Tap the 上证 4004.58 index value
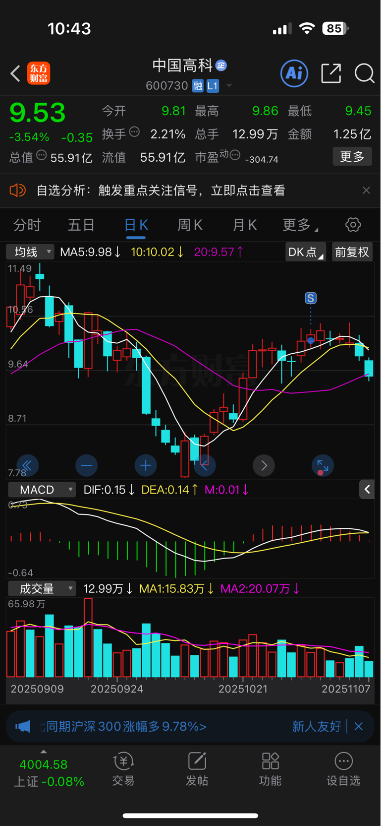Screen dimensions: 381x826 44,764
